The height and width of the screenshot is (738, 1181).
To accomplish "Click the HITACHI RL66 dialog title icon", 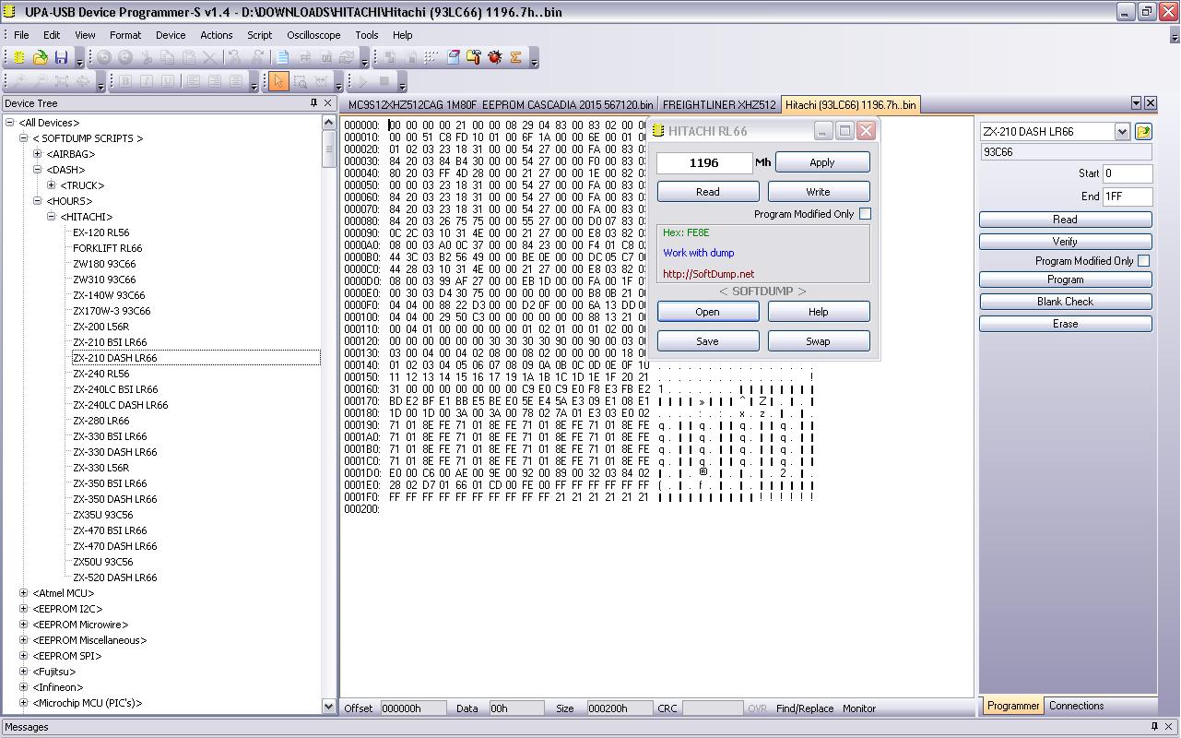I will click(658, 131).
